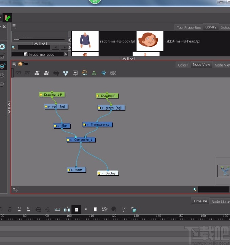Switch to the Colour tab
This screenshot has width=230, height=245.
(x=183, y=65)
